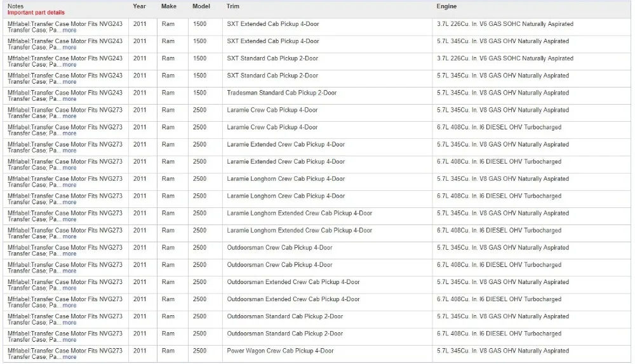The width and height of the screenshot is (635, 364).
Task: Click model '1500' in Tradesman Standard Cab row
Action: coord(199,93)
